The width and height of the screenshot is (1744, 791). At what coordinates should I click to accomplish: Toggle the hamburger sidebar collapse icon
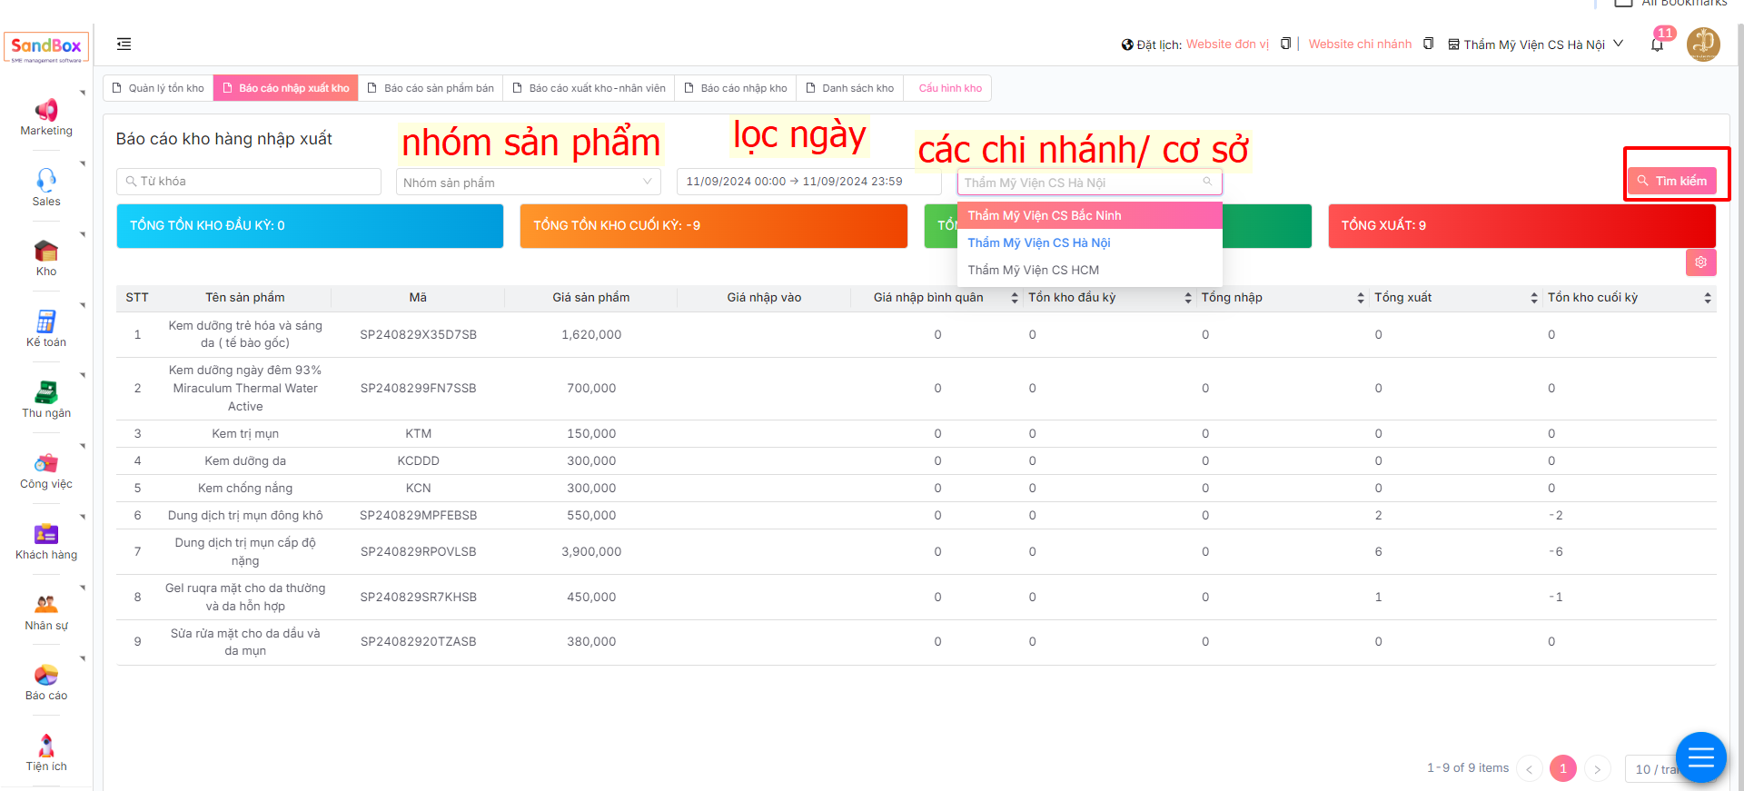(124, 44)
